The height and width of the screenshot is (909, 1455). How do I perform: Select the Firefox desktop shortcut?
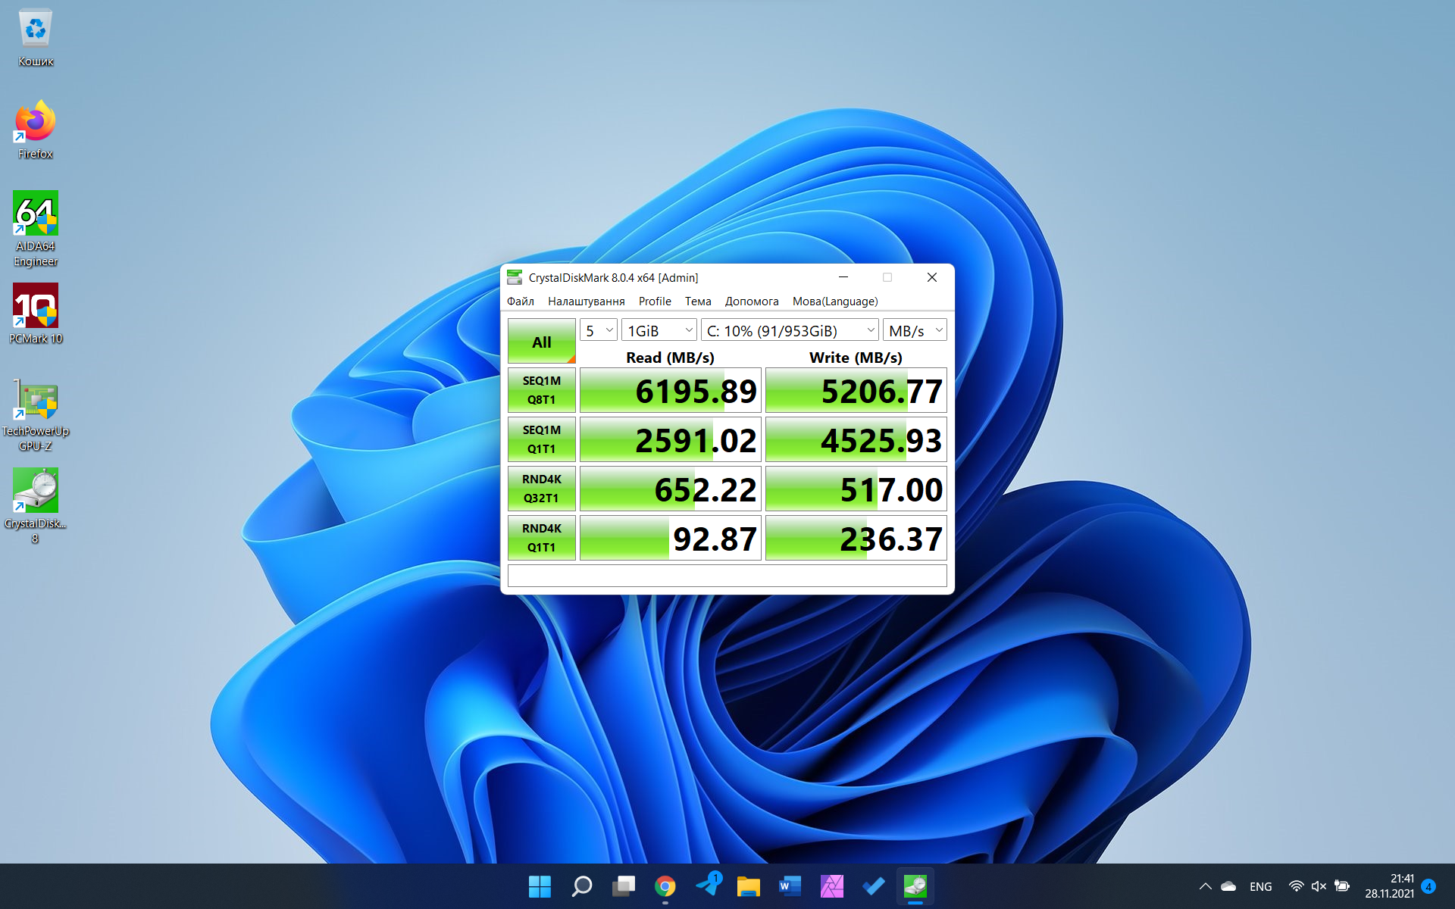coord(36,130)
